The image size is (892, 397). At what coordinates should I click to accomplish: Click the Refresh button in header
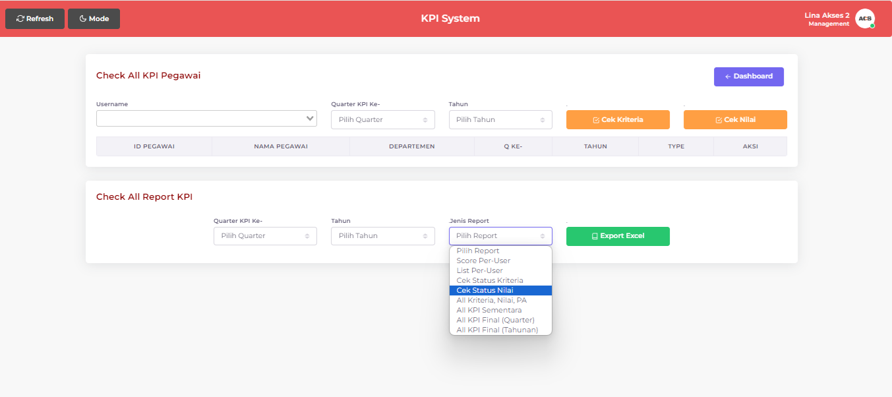(x=35, y=19)
